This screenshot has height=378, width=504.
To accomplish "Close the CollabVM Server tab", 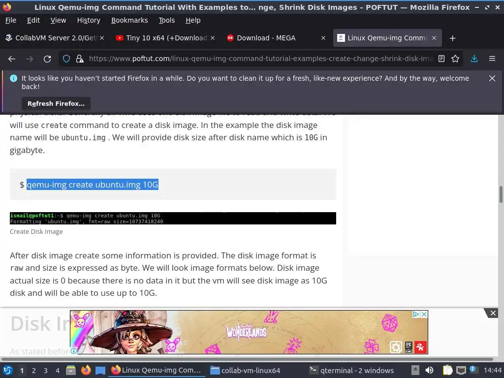I will click(x=102, y=38).
